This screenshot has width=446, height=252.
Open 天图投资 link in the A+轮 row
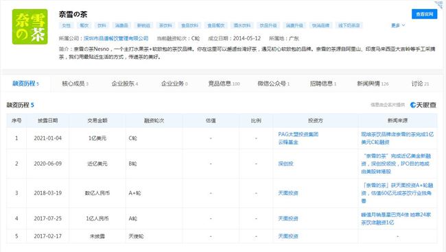[x=288, y=193]
